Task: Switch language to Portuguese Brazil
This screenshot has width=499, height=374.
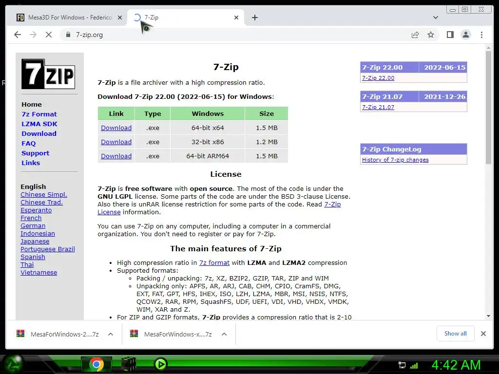Action: [48, 249]
